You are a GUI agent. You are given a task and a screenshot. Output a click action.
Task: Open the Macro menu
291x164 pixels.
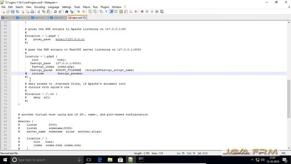click(86, 7)
